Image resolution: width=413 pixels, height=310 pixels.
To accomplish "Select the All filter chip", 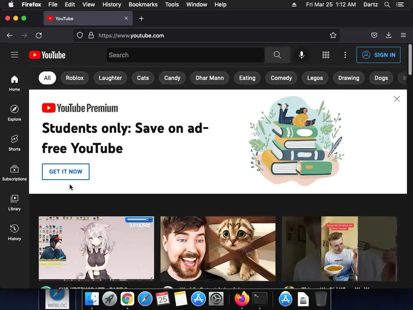I will (47, 78).
